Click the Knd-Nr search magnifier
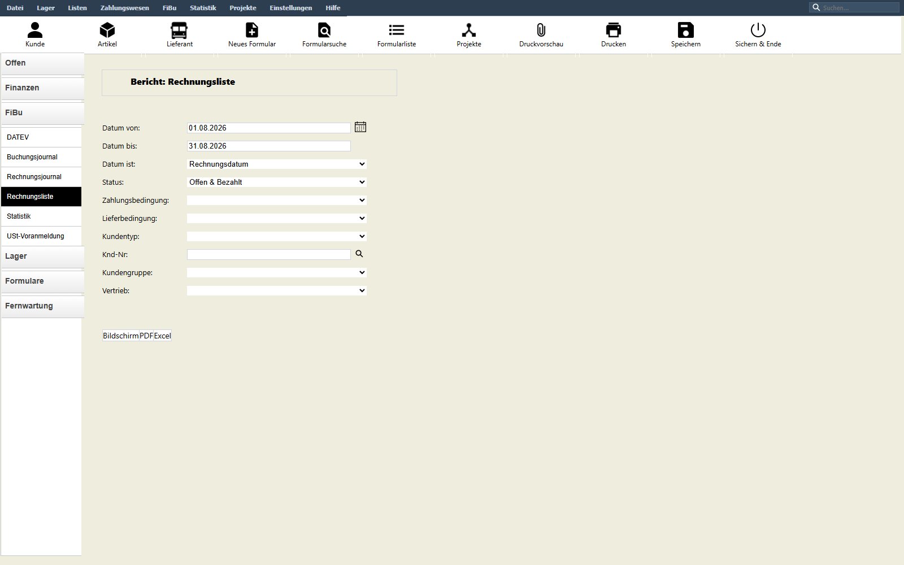 (x=359, y=254)
